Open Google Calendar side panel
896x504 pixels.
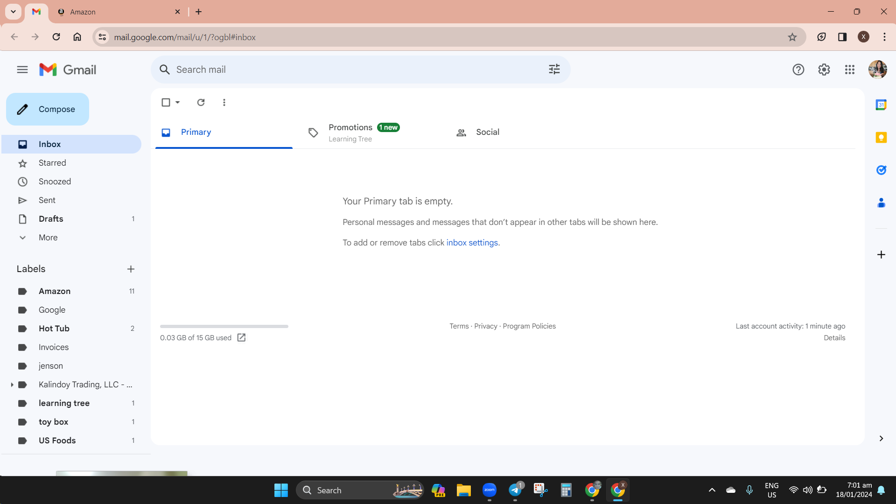point(881,105)
